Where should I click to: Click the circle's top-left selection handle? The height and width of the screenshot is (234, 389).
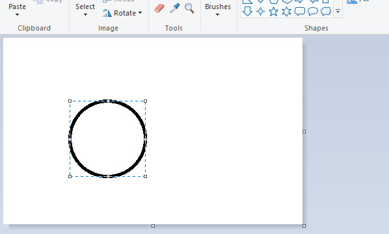tap(70, 101)
